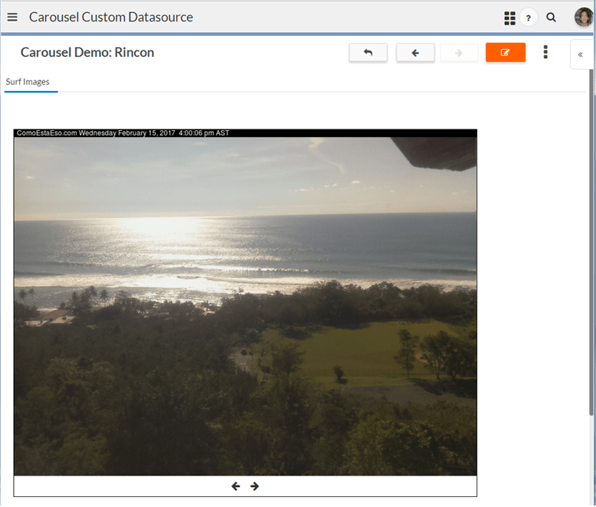Screen dimensions: 596x507
Task: Click the orange edit record button
Action: 505,53
